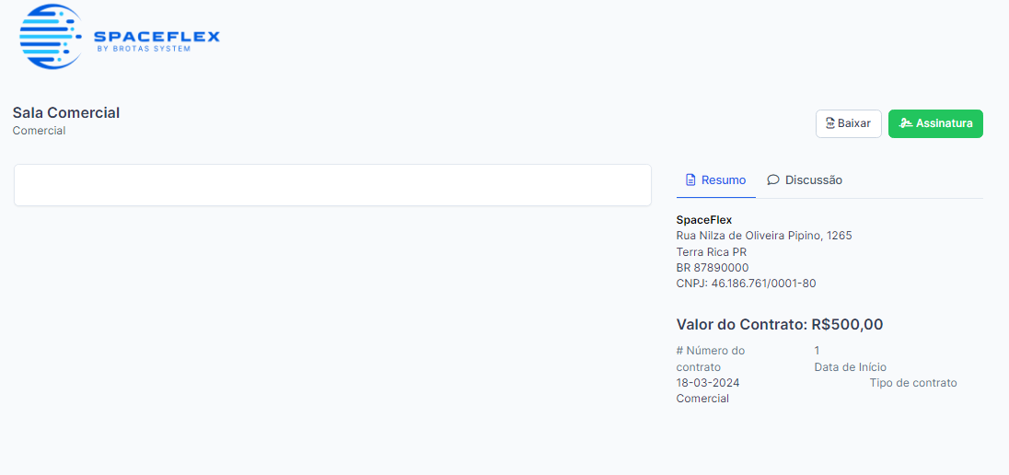Download the contract with the Baixar button
This screenshot has width=1009, height=475.
point(848,123)
